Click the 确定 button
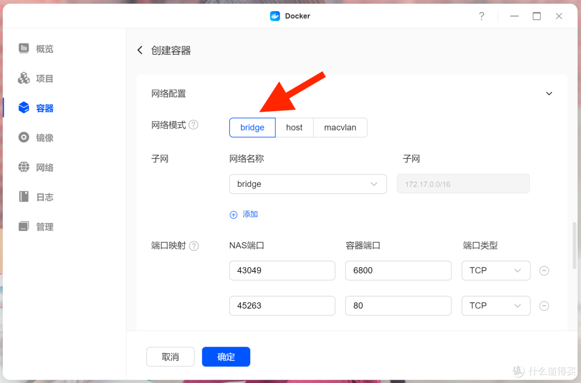Viewport: 581px width, 383px height. click(x=226, y=357)
